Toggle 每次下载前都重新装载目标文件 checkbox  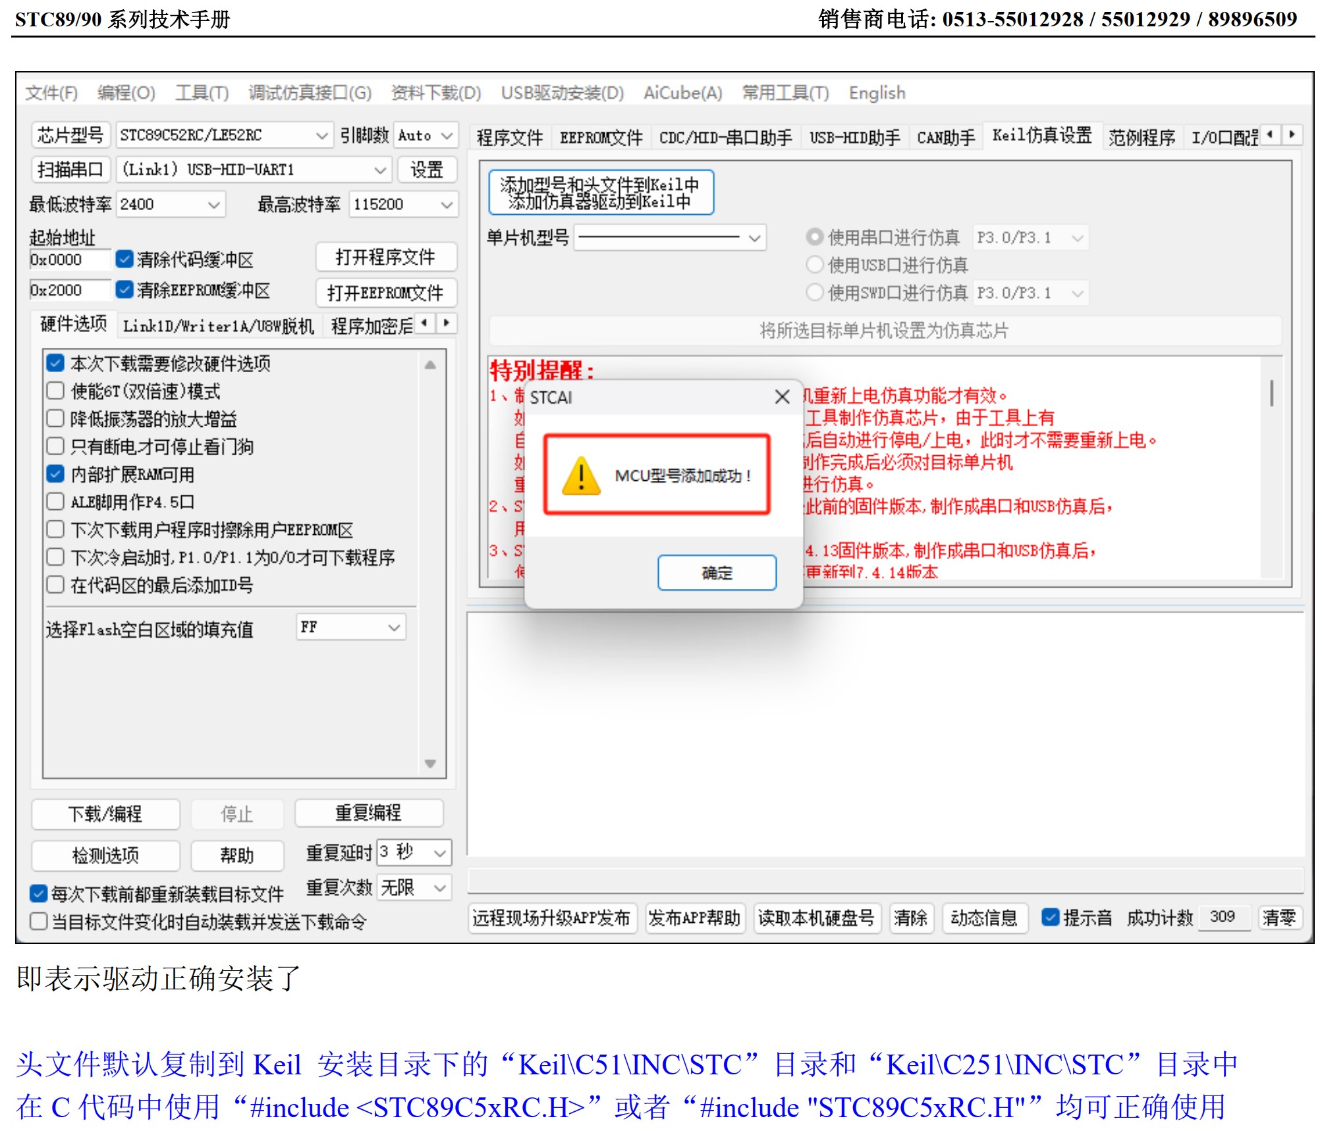[39, 893]
